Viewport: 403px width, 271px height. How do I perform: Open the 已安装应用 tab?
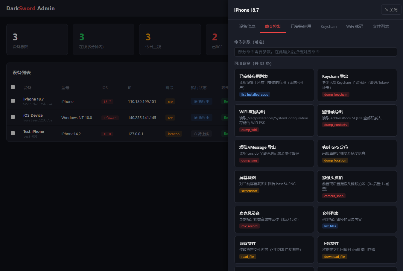301,26
